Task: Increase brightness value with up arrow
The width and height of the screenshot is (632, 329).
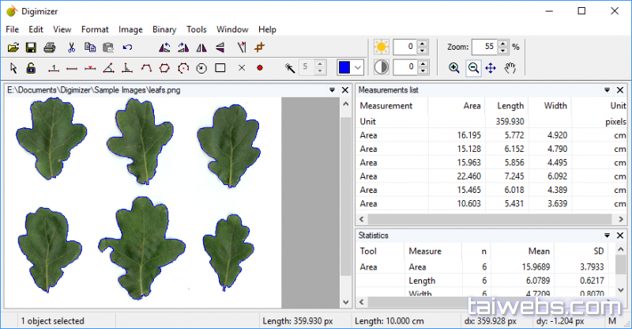Action: point(423,43)
